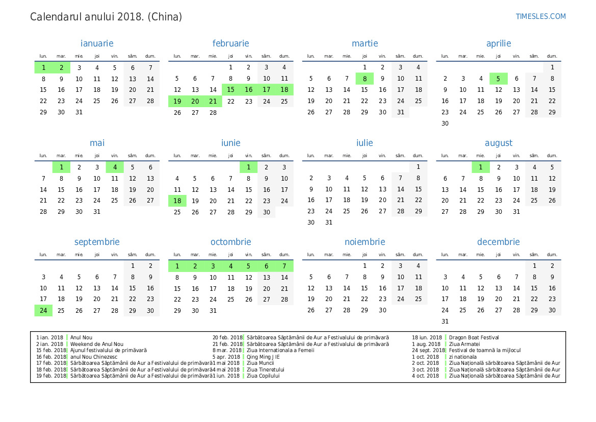Viewport: 596px width, 422px height.
Task: Select the februarie month title
Action: pos(230,43)
